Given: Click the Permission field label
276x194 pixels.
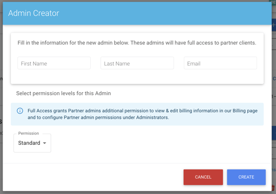Looking at the screenshot, I should click(x=29, y=133).
